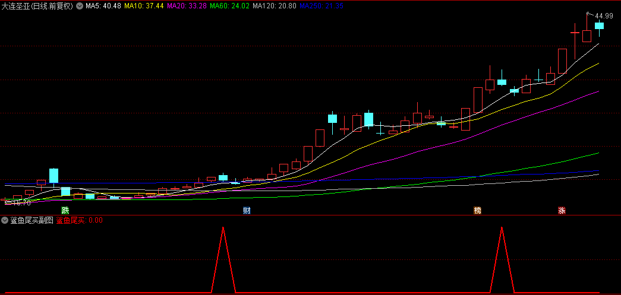The width and height of the screenshot is (621, 295).
Task: Select the MA250: 21.35 indicator label
Action: pyautogui.click(x=321, y=6)
